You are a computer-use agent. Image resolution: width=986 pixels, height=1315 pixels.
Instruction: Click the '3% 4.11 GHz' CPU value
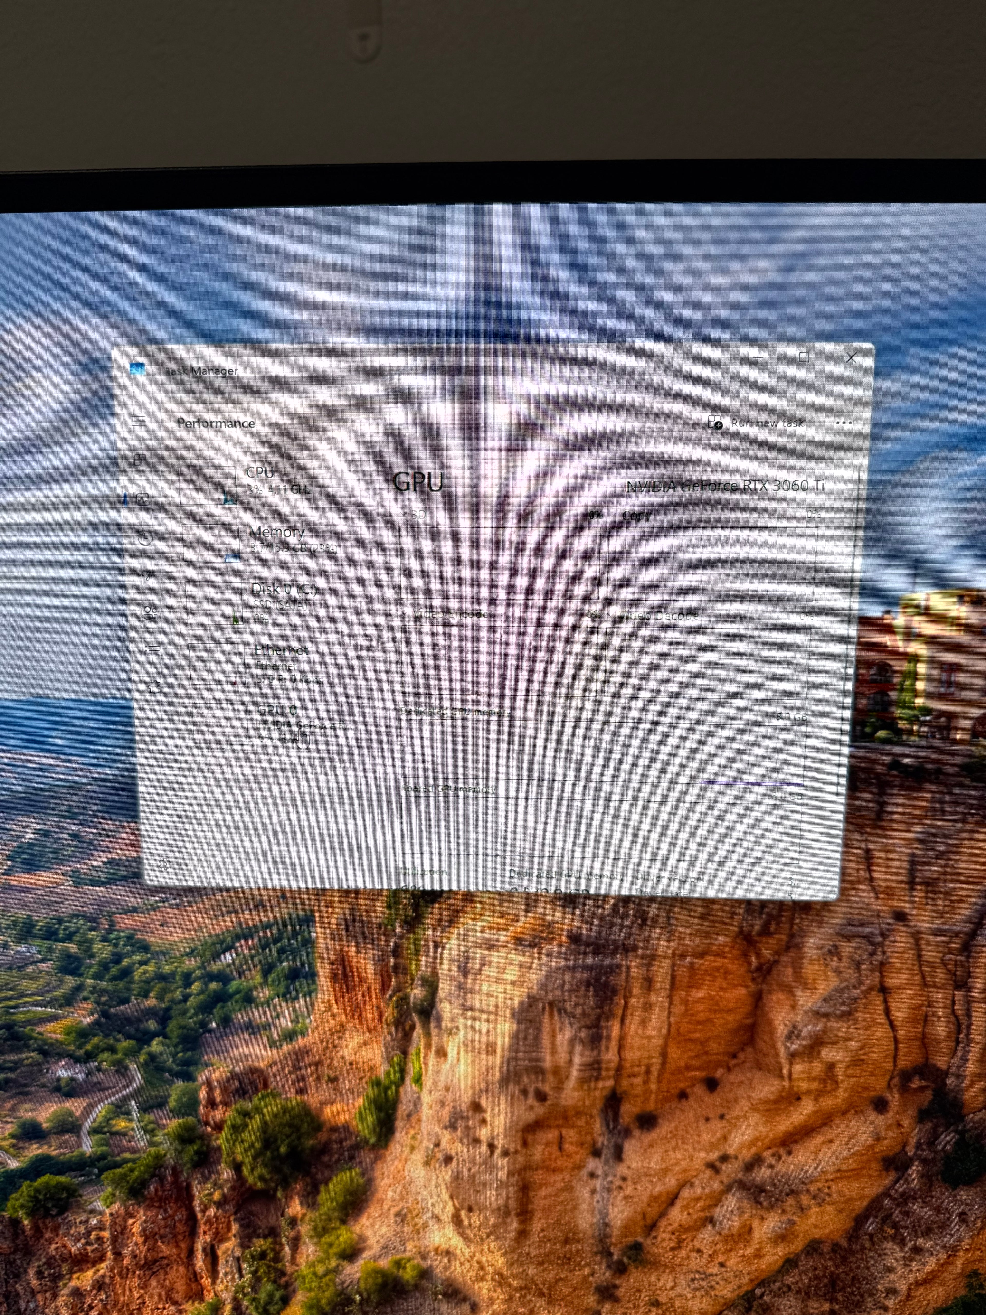(279, 490)
